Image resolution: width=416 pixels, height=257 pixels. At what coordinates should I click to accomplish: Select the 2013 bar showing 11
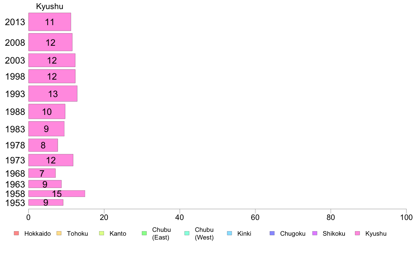[x=50, y=22]
